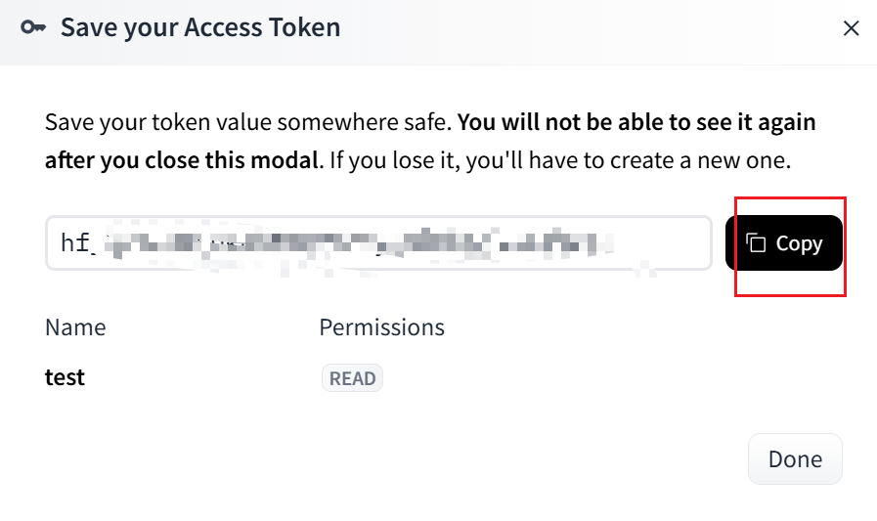Click inside the access token field
877x521 pixels.
click(x=377, y=243)
